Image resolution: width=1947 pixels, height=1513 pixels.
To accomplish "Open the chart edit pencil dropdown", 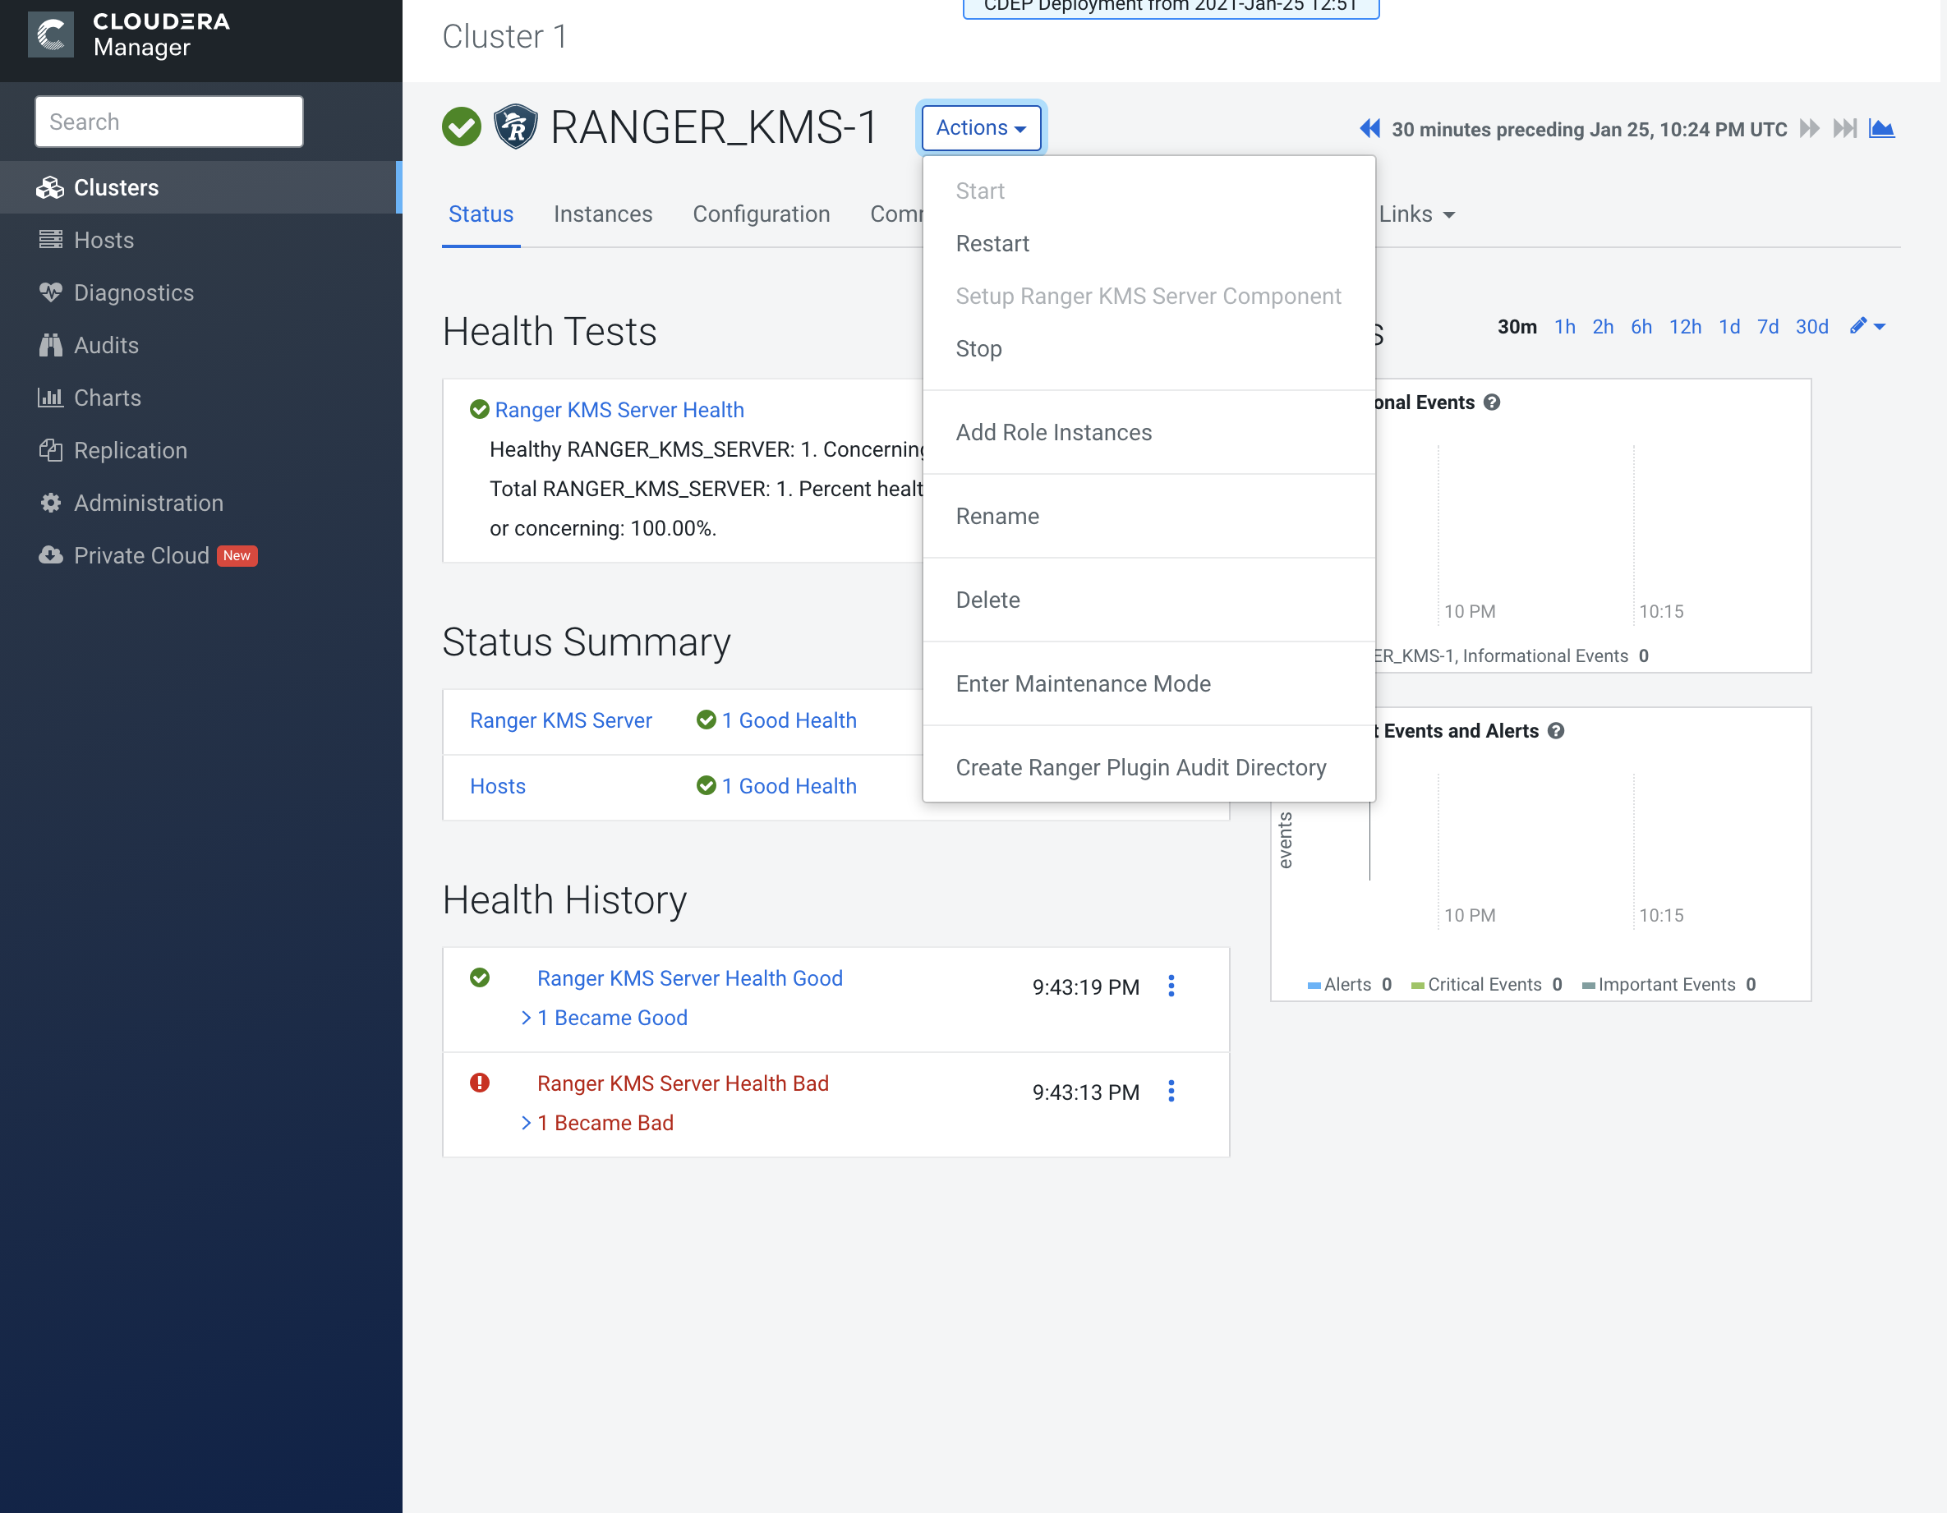I will [x=1866, y=326].
